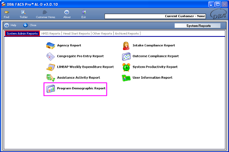The height and width of the screenshot is (152, 229).
Task: Open System Productivity Report clock icon
Action: [126, 67]
